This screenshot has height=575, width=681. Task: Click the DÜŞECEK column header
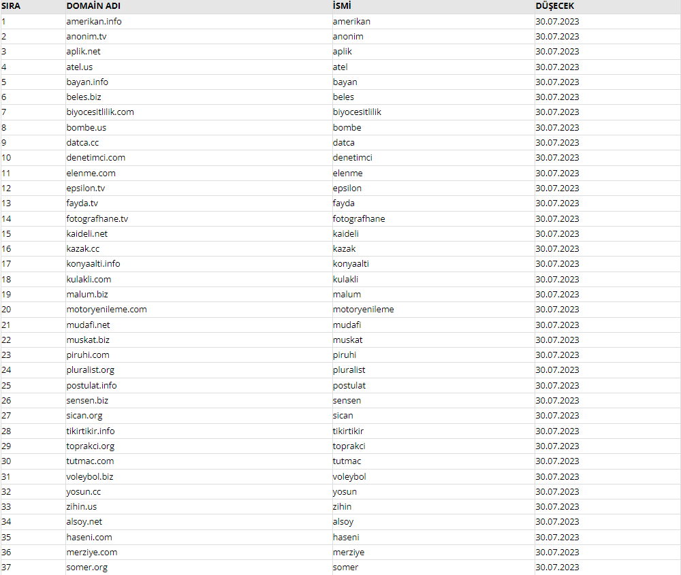coord(554,6)
